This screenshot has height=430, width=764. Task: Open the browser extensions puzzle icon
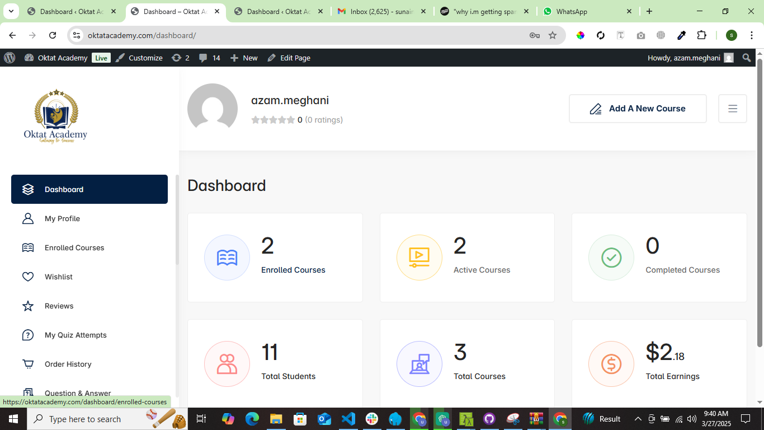[x=701, y=35]
